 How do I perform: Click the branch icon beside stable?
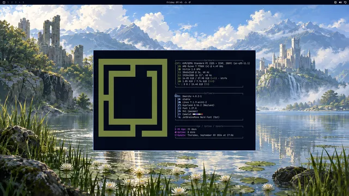click(179, 99)
